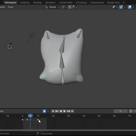
Task: Select the white keyframe at frame 0
Action: (x=23, y=120)
